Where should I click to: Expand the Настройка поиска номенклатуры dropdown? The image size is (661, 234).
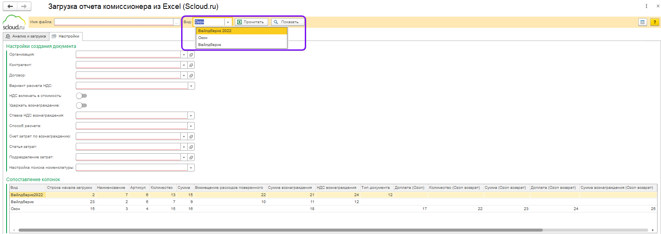tap(191, 168)
